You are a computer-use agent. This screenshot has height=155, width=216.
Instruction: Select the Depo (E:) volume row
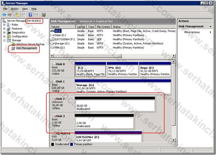click(x=113, y=35)
